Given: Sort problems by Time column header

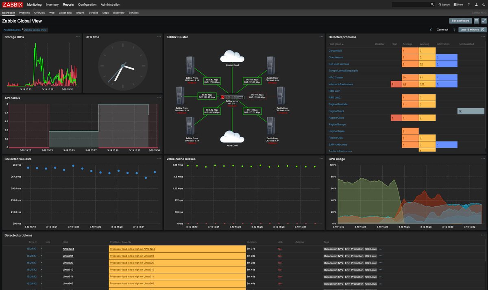Looking at the screenshot, I should (x=33, y=242).
